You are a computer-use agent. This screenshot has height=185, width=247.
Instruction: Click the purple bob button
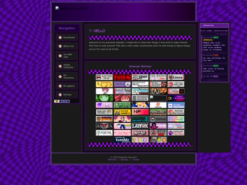pos(104,105)
